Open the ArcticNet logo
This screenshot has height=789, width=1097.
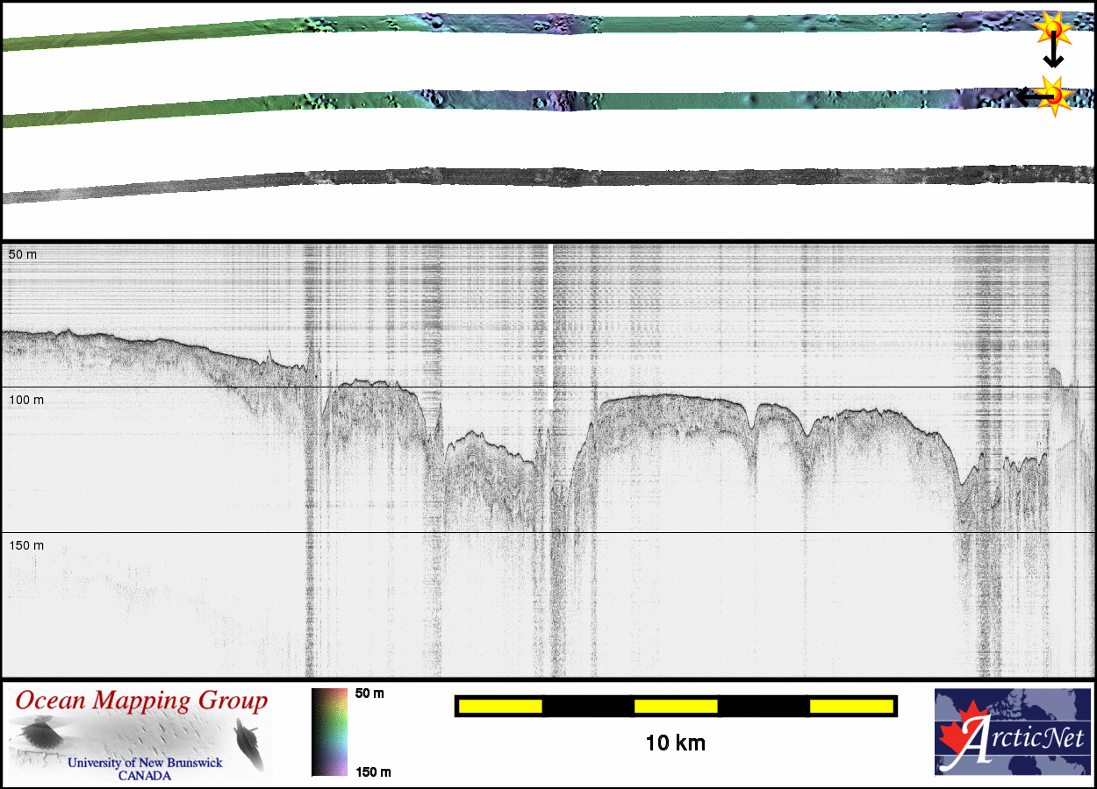point(1013,732)
